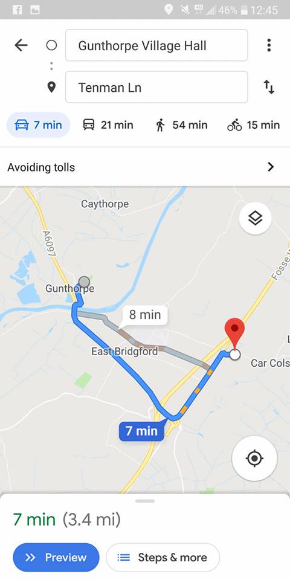The height and width of the screenshot is (580, 290).
Task: Edit the Tenman Ln destination field
Action: click(x=156, y=87)
